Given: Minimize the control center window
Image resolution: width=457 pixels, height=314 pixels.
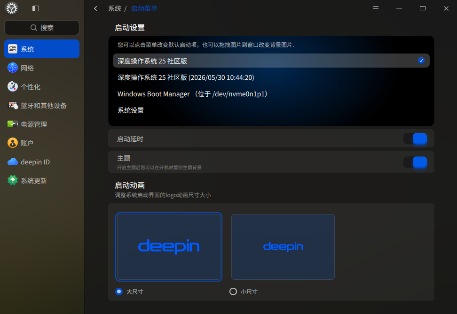Looking at the screenshot, I should (x=399, y=8).
